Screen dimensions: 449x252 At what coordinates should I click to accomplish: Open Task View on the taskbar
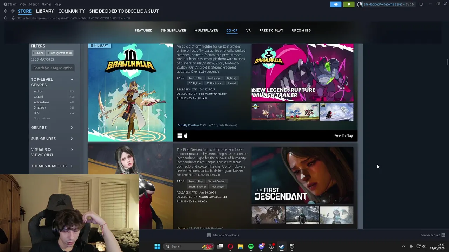220,246
